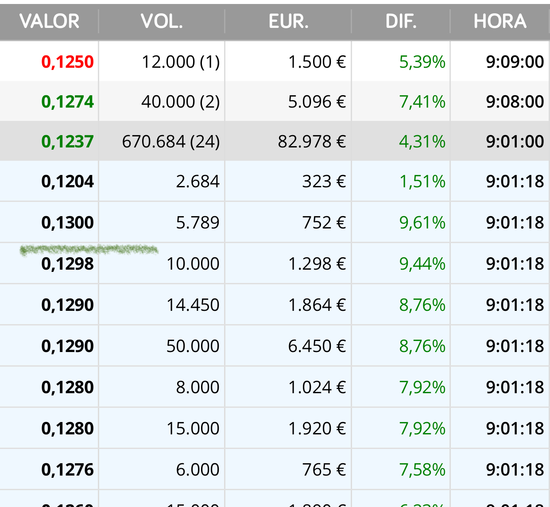Select the amount 1.864 €
The height and width of the screenshot is (507, 550).
(317, 305)
